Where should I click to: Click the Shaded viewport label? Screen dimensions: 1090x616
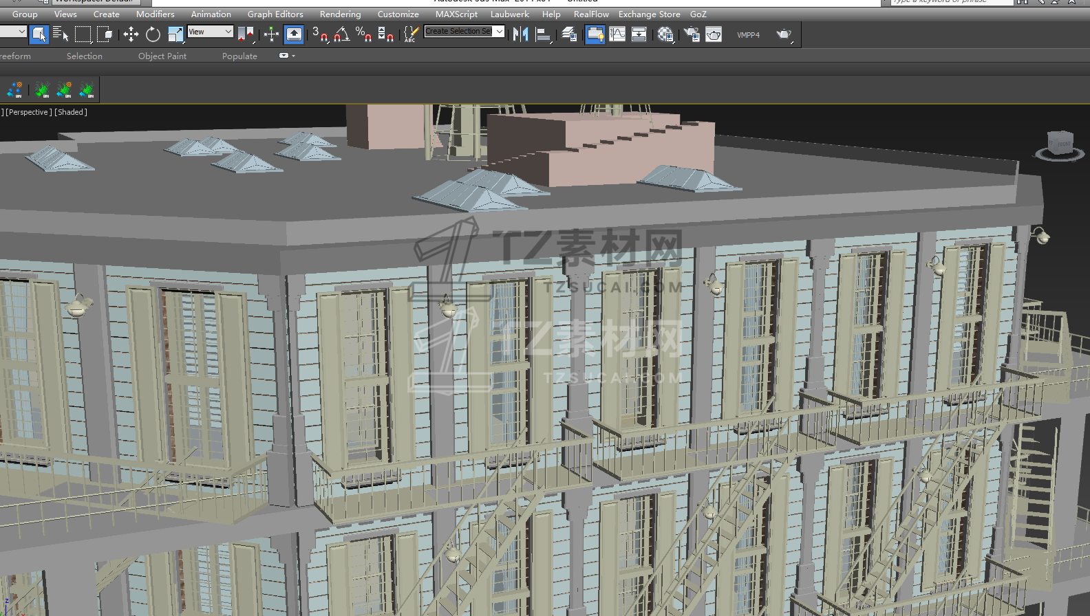point(71,112)
